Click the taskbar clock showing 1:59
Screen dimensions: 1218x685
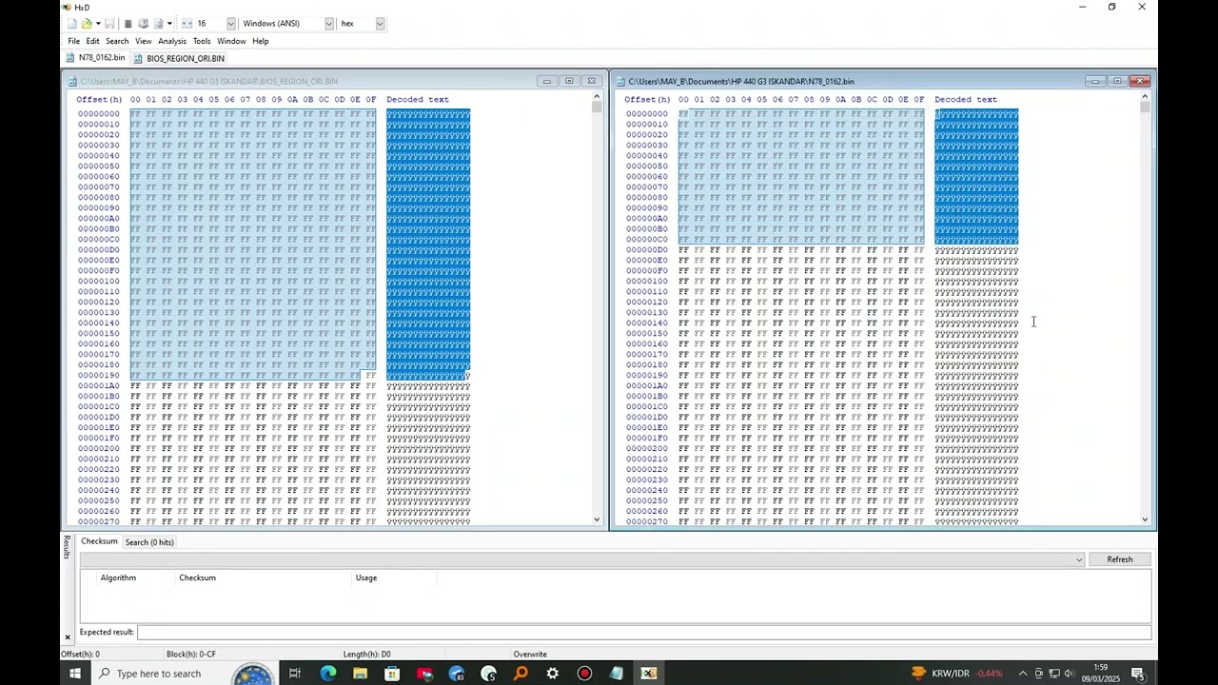click(x=1100, y=674)
